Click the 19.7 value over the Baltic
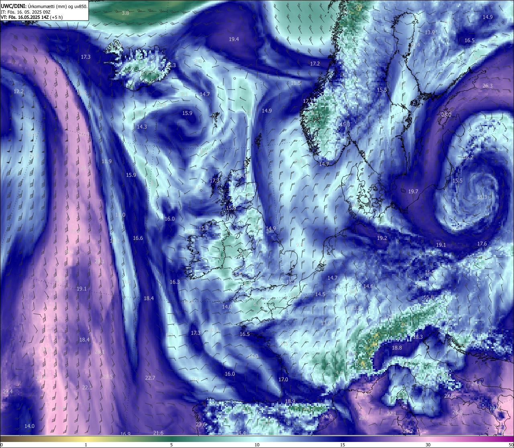 tap(413, 192)
